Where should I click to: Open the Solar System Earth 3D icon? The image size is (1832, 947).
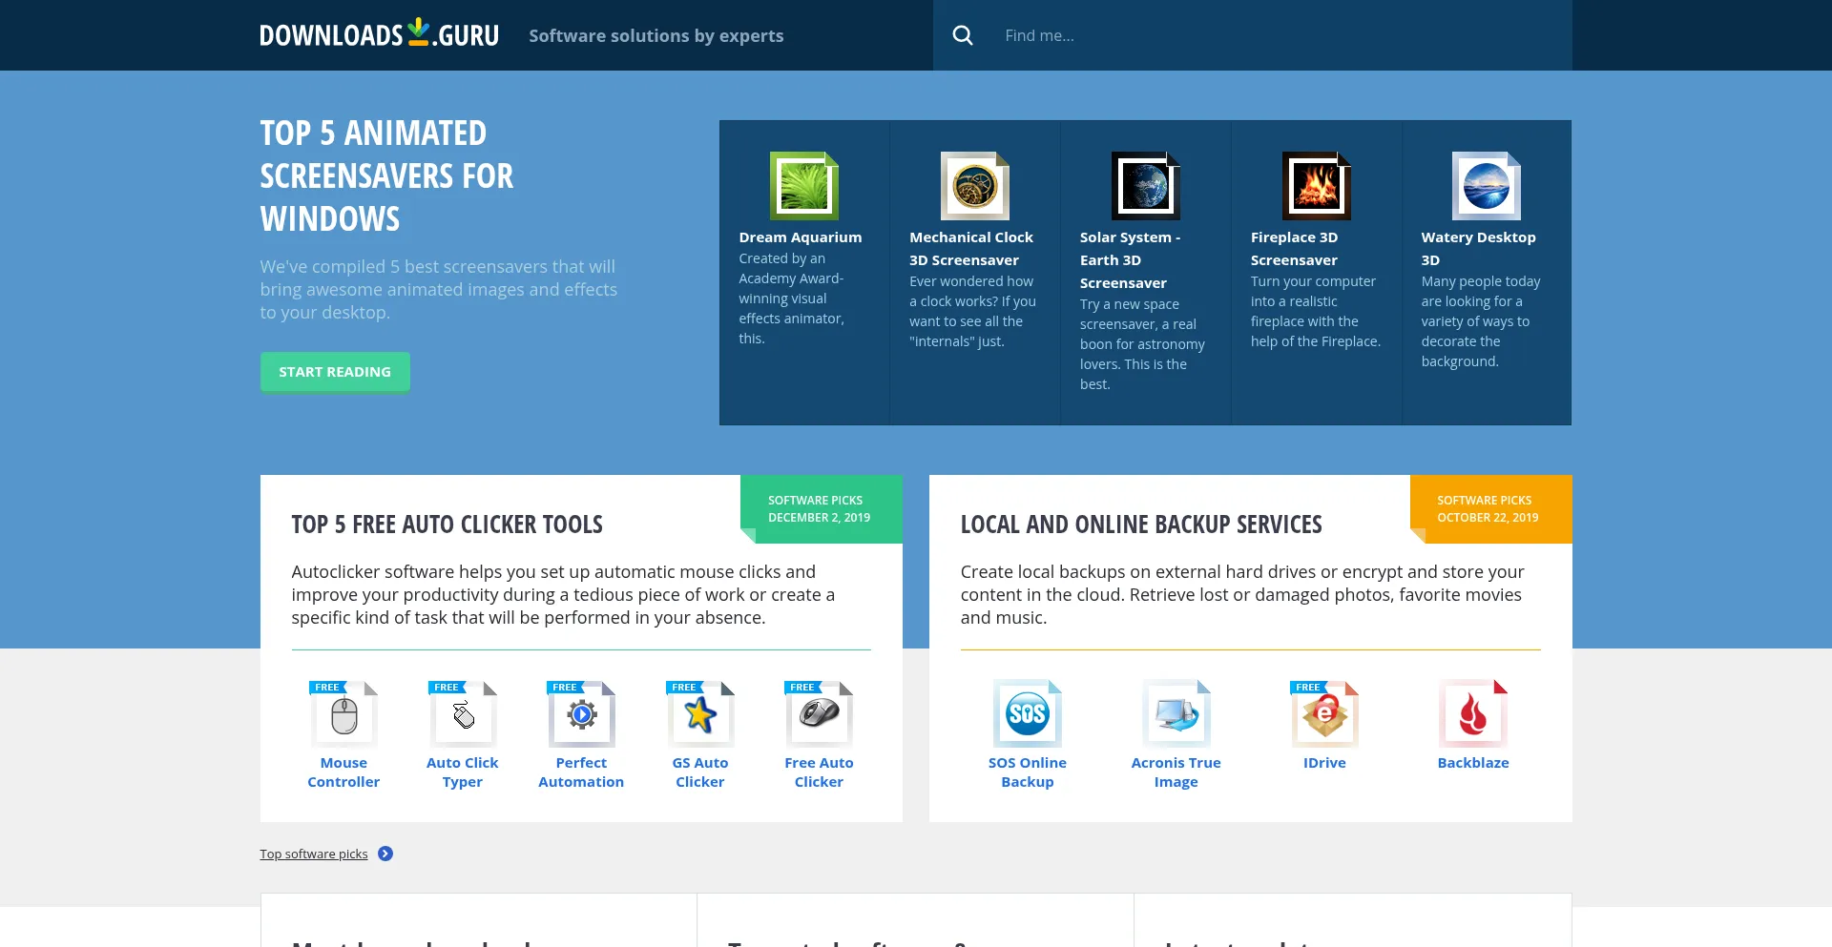tap(1145, 186)
